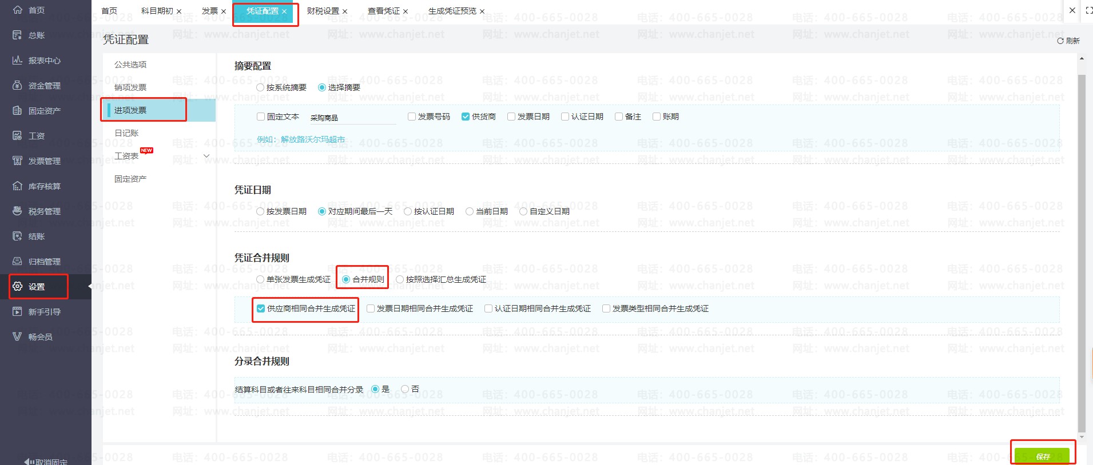The width and height of the screenshot is (1093, 465).
Task: Uncheck the 供货商 checkbox
Action: point(466,117)
